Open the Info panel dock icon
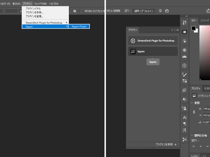The image size is (210, 157). coord(184,65)
